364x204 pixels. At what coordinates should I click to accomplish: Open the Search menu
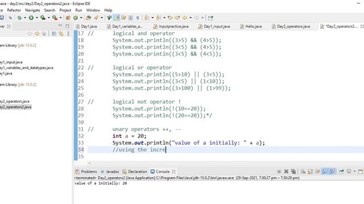49,10
